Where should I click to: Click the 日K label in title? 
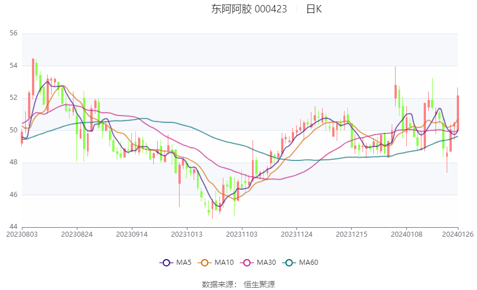314,9
